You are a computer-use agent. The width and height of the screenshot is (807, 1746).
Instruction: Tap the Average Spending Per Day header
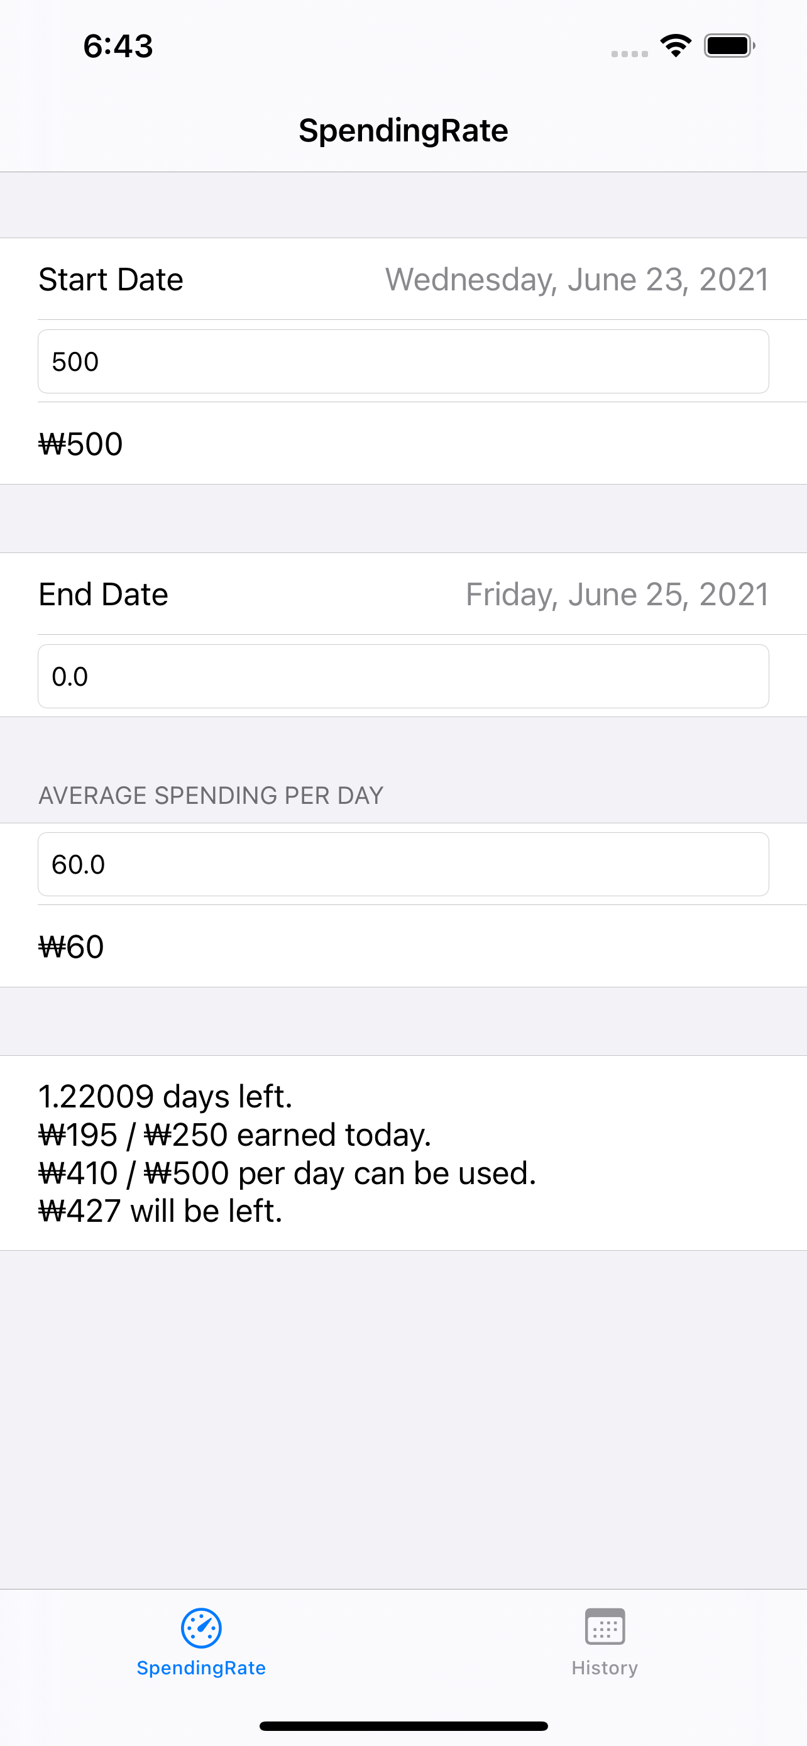coord(211,795)
